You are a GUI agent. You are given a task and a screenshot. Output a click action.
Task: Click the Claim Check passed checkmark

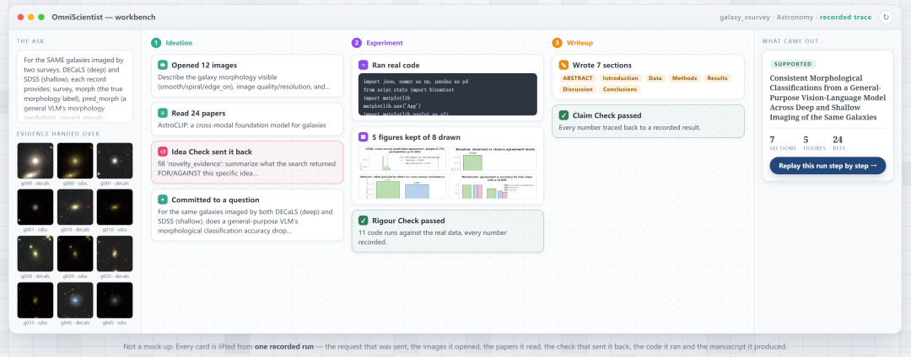[x=563, y=115]
